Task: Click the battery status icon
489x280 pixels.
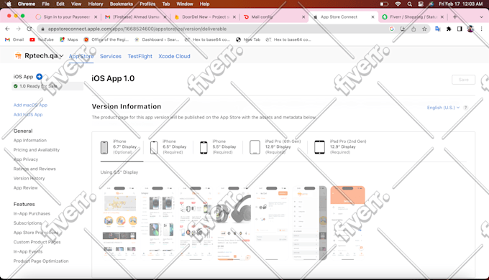Action: point(384,4)
